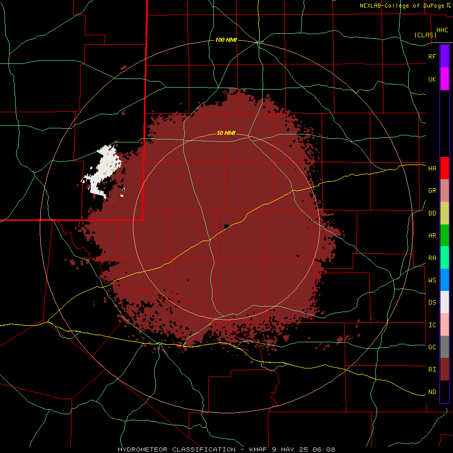Viewport: 453px width, 453px height.
Task: Click the BI legend label
Action: [432, 369]
